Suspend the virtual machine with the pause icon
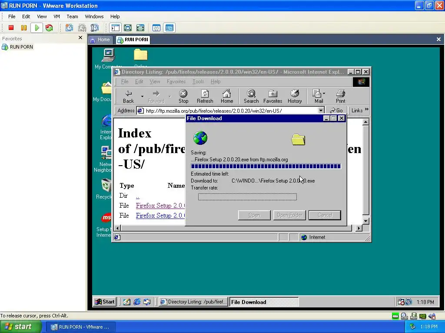The image size is (445, 333). (24, 28)
